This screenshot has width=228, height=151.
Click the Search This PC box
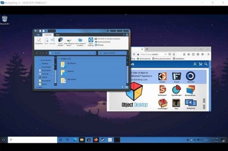pos(112,53)
